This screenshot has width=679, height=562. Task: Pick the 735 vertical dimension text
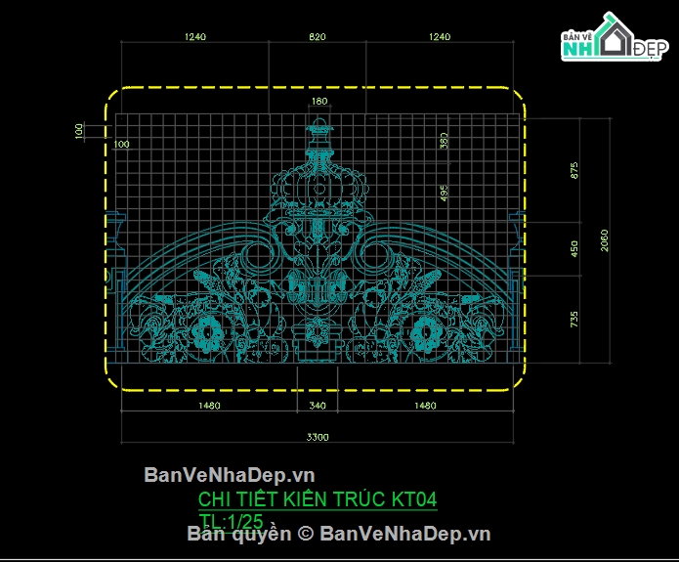(x=574, y=321)
